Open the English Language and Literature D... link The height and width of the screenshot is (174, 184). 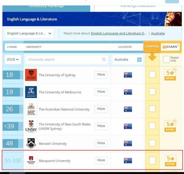[x=119, y=34]
